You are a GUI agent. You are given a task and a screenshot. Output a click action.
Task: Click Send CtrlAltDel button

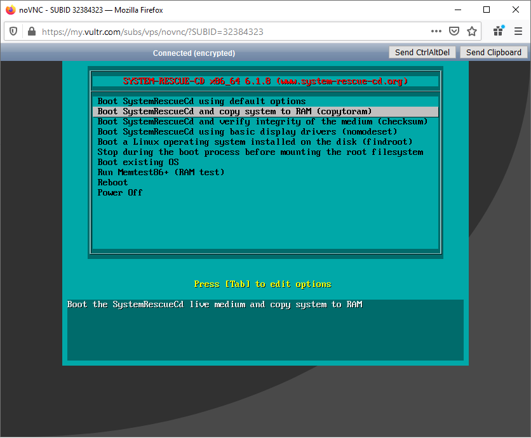pos(422,53)
